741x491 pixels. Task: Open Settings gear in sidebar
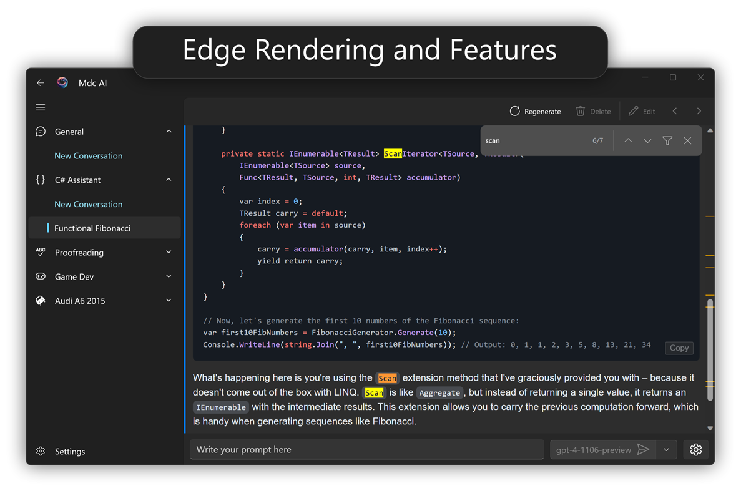click(41, 451)
